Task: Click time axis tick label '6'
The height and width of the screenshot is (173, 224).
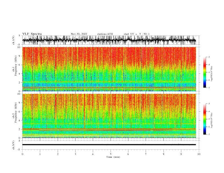Action: coord(128,154)
